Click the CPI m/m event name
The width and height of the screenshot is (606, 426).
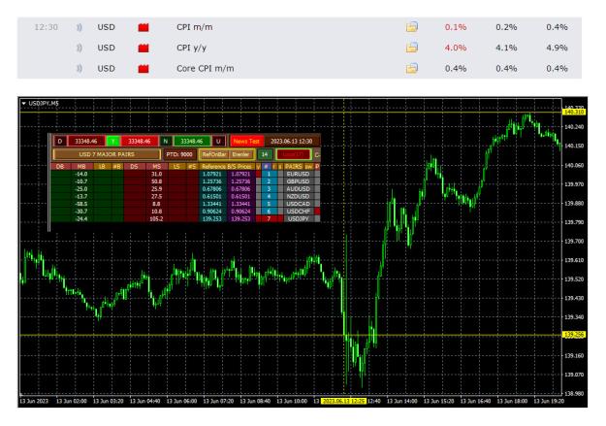(x=194, y=27)
